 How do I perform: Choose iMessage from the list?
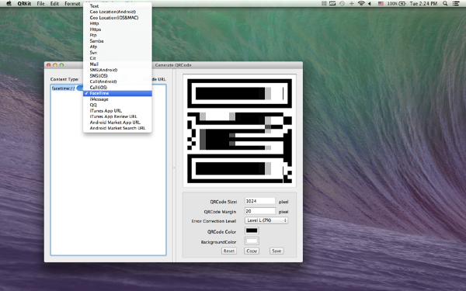117,99
